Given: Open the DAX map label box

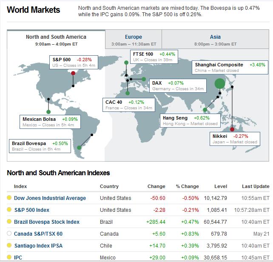Looking at the screenshot, I should pyautogui.click(x=178, y=86).
